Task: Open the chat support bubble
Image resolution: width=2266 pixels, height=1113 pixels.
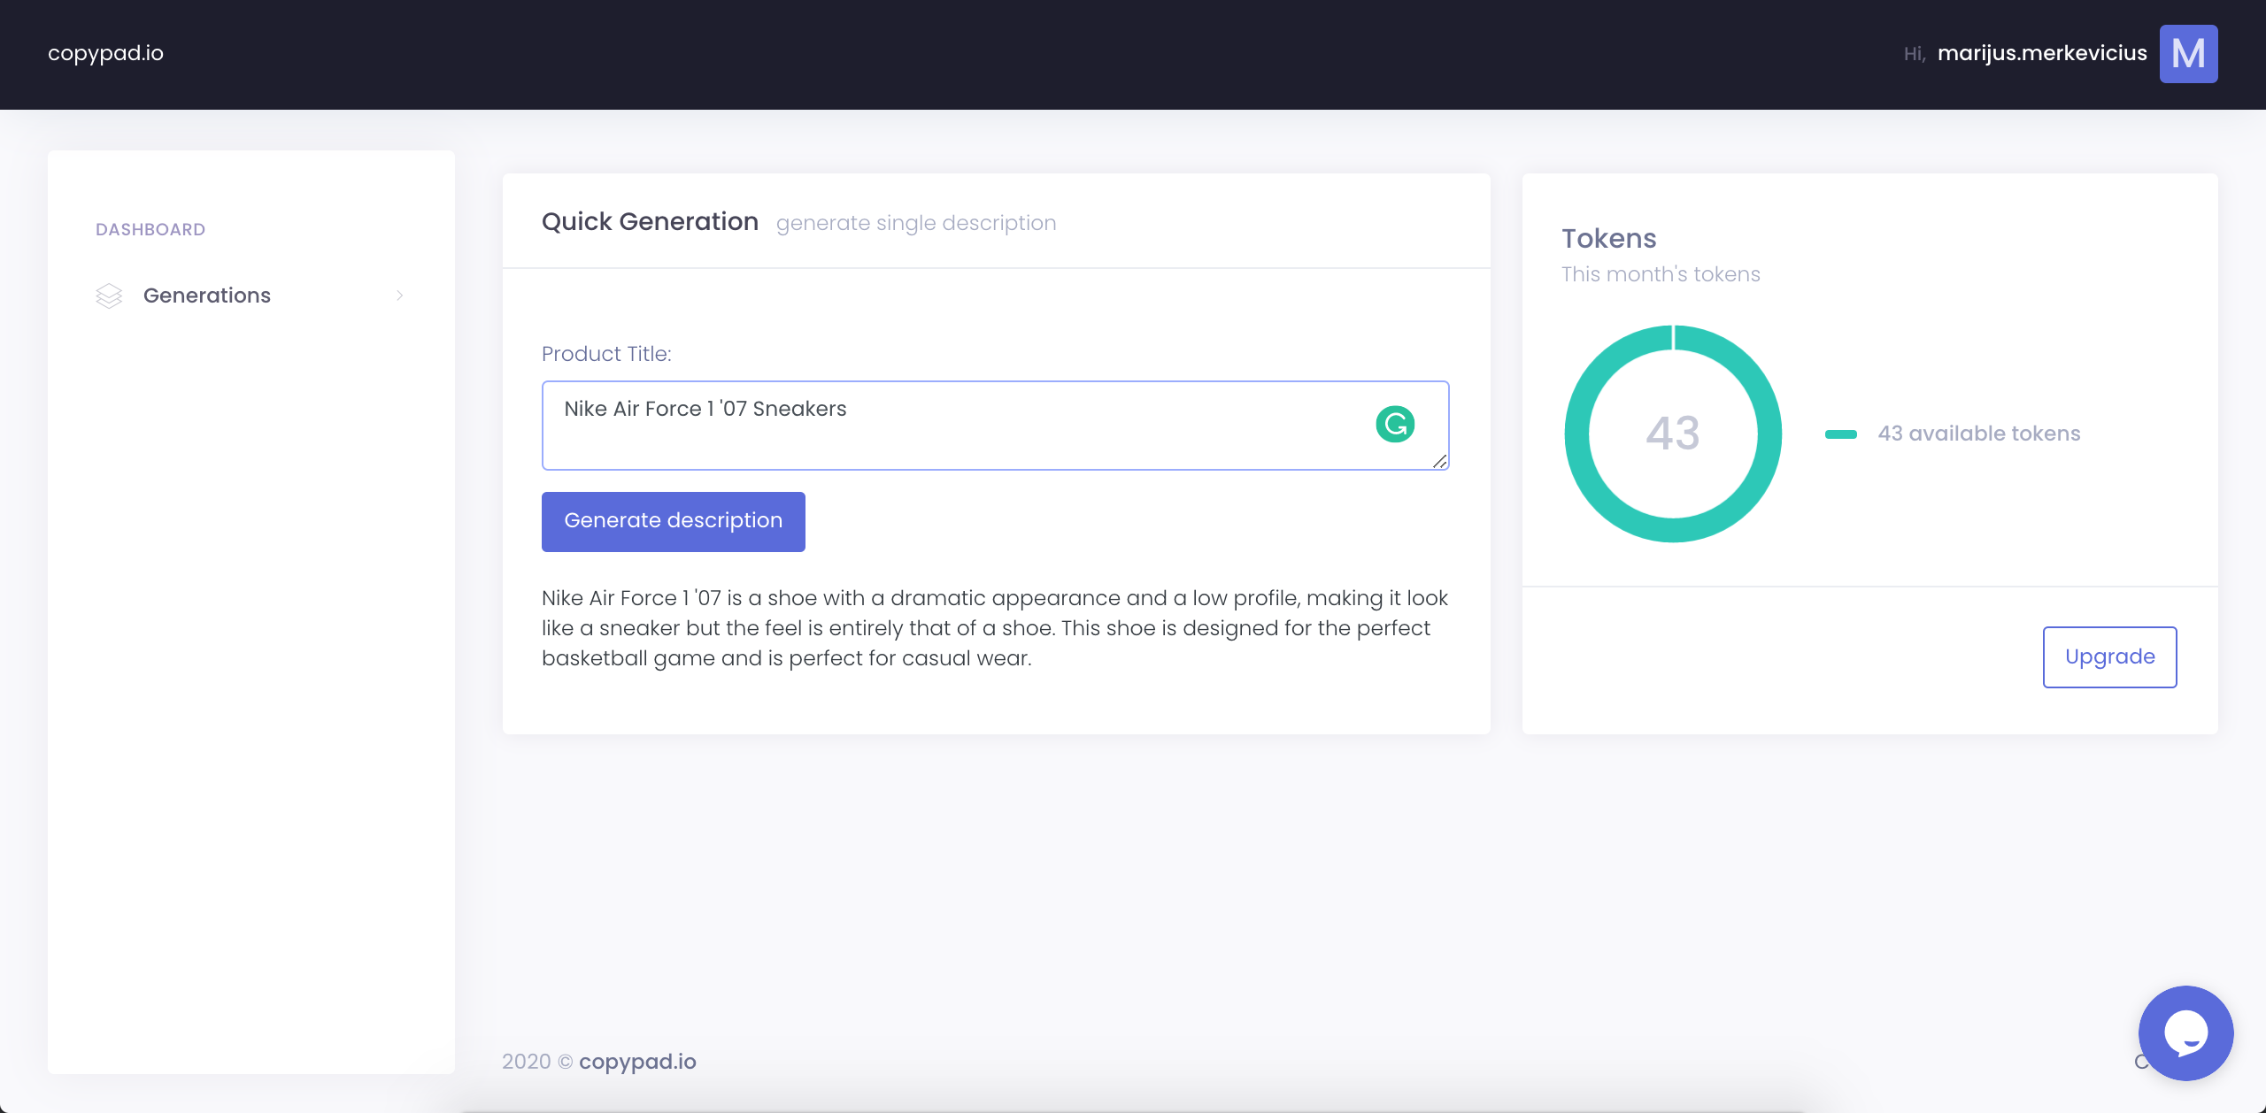Action: coord(2185,1032)
